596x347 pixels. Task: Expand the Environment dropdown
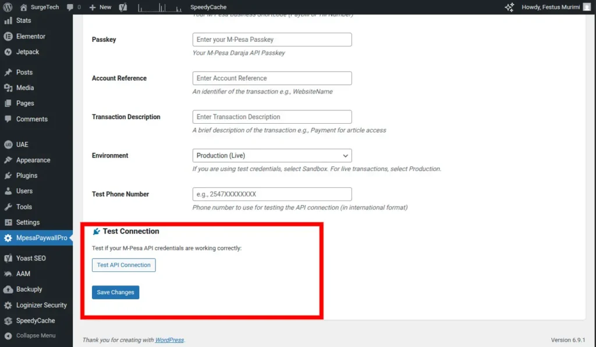pyautogui.click(x=272, y=156)
